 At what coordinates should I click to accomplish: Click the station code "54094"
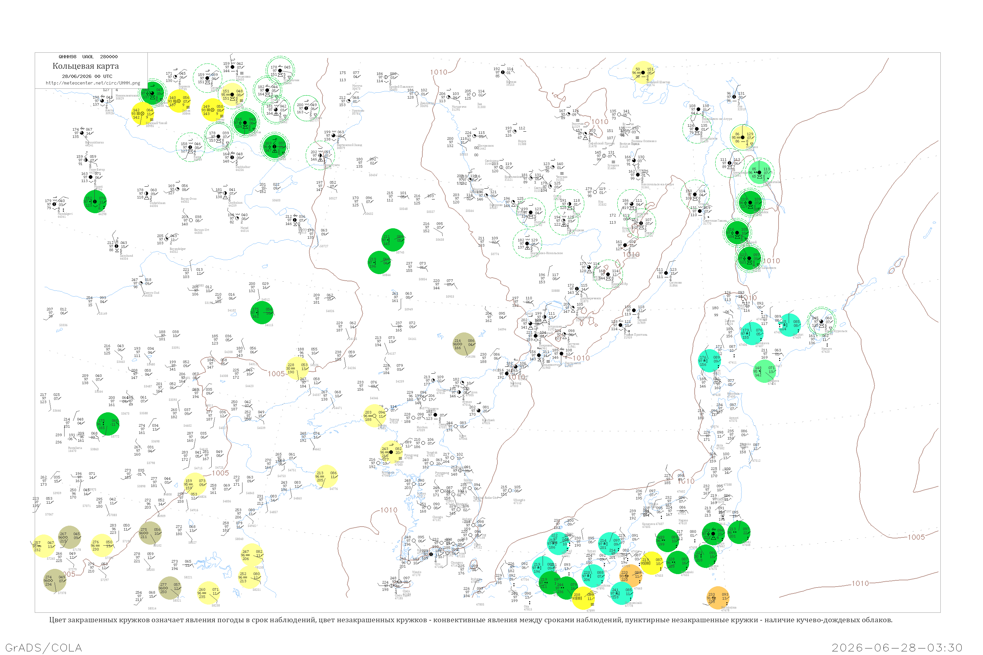[x=502, y=329]
